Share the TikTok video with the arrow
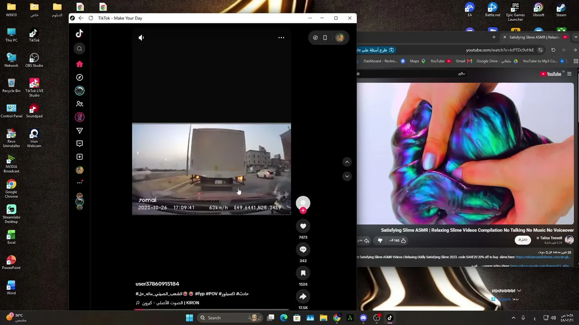The image size is (579, 325). pos(303,297)
